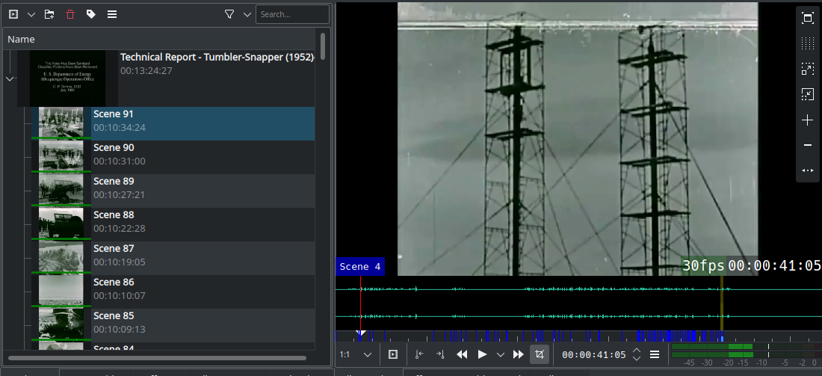Open the monitor 1:1 zoom dropdown
The width and height of the screenshot is (822, 376).
pyautogui.click(x=367, y=354)
